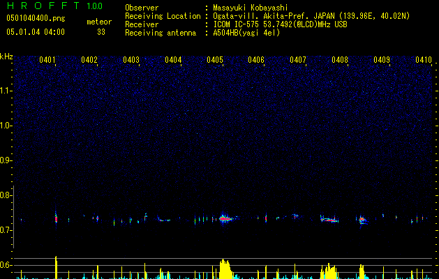Screen dimensions: 439x279
Task: Click the wide yellow power peak below 0405
Action: coord(225,269)
